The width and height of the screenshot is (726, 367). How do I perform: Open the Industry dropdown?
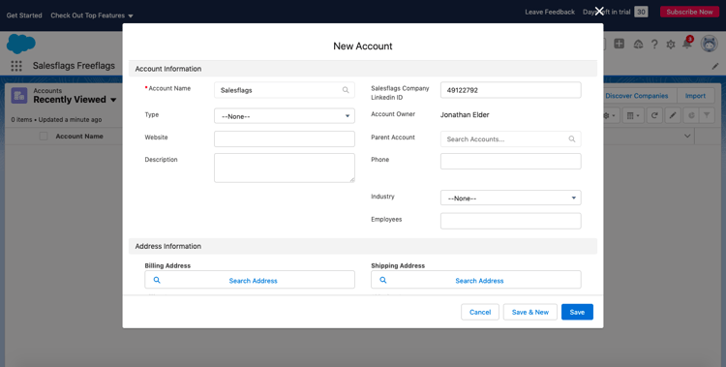coord(511,198)
